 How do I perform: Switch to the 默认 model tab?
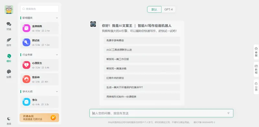coord(154,9)
